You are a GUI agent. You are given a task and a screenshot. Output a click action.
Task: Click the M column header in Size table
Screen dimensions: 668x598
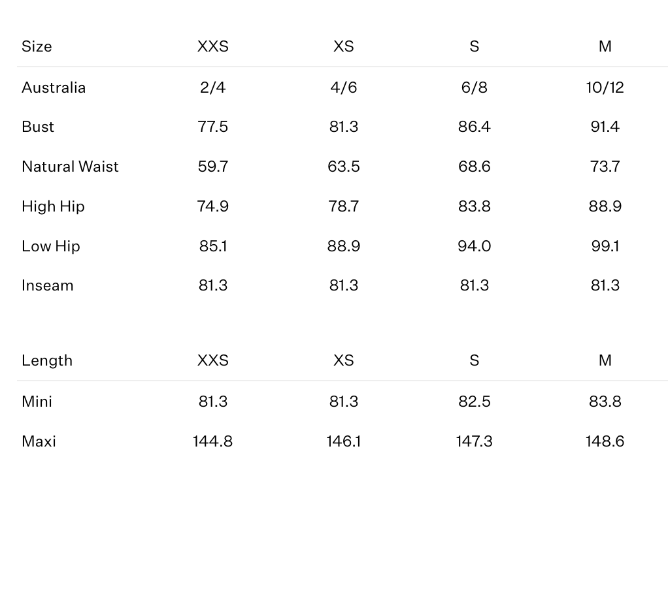[x=605, y=46]
